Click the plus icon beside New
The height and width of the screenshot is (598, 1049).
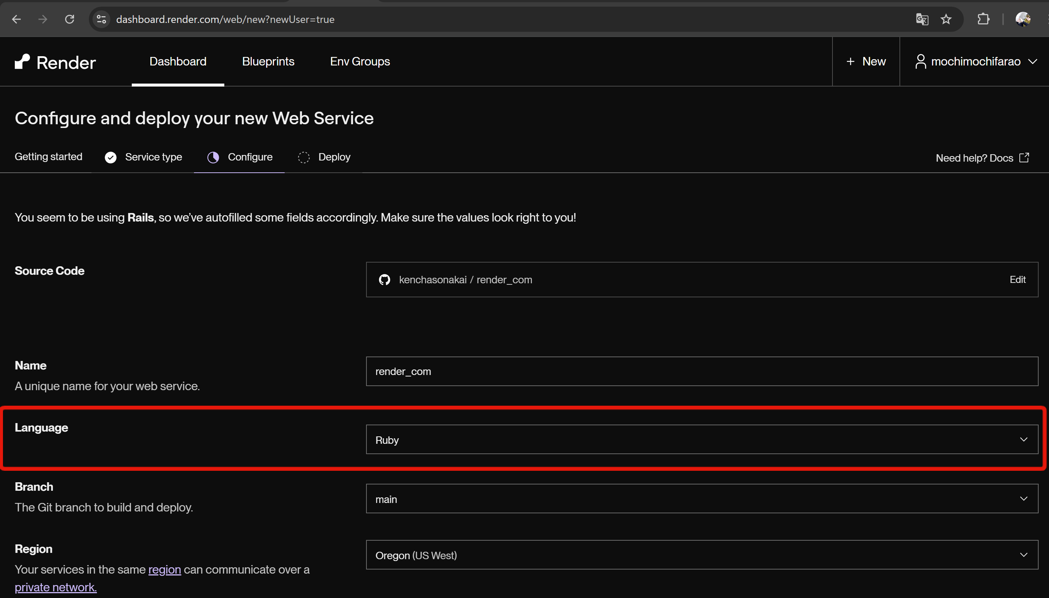[x=850, y=62]
